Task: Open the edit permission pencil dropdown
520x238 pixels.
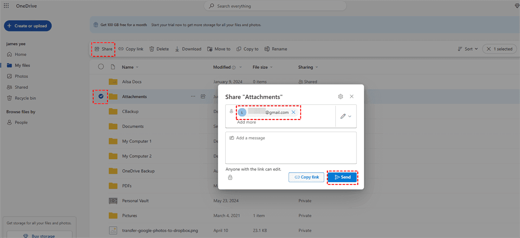Action: coord(346,116)
